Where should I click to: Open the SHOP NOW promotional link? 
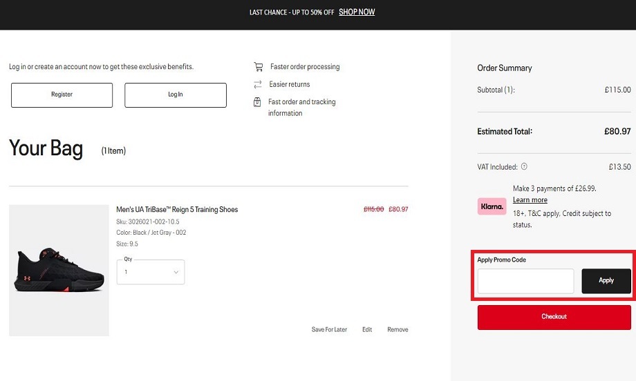click(357, 12)
